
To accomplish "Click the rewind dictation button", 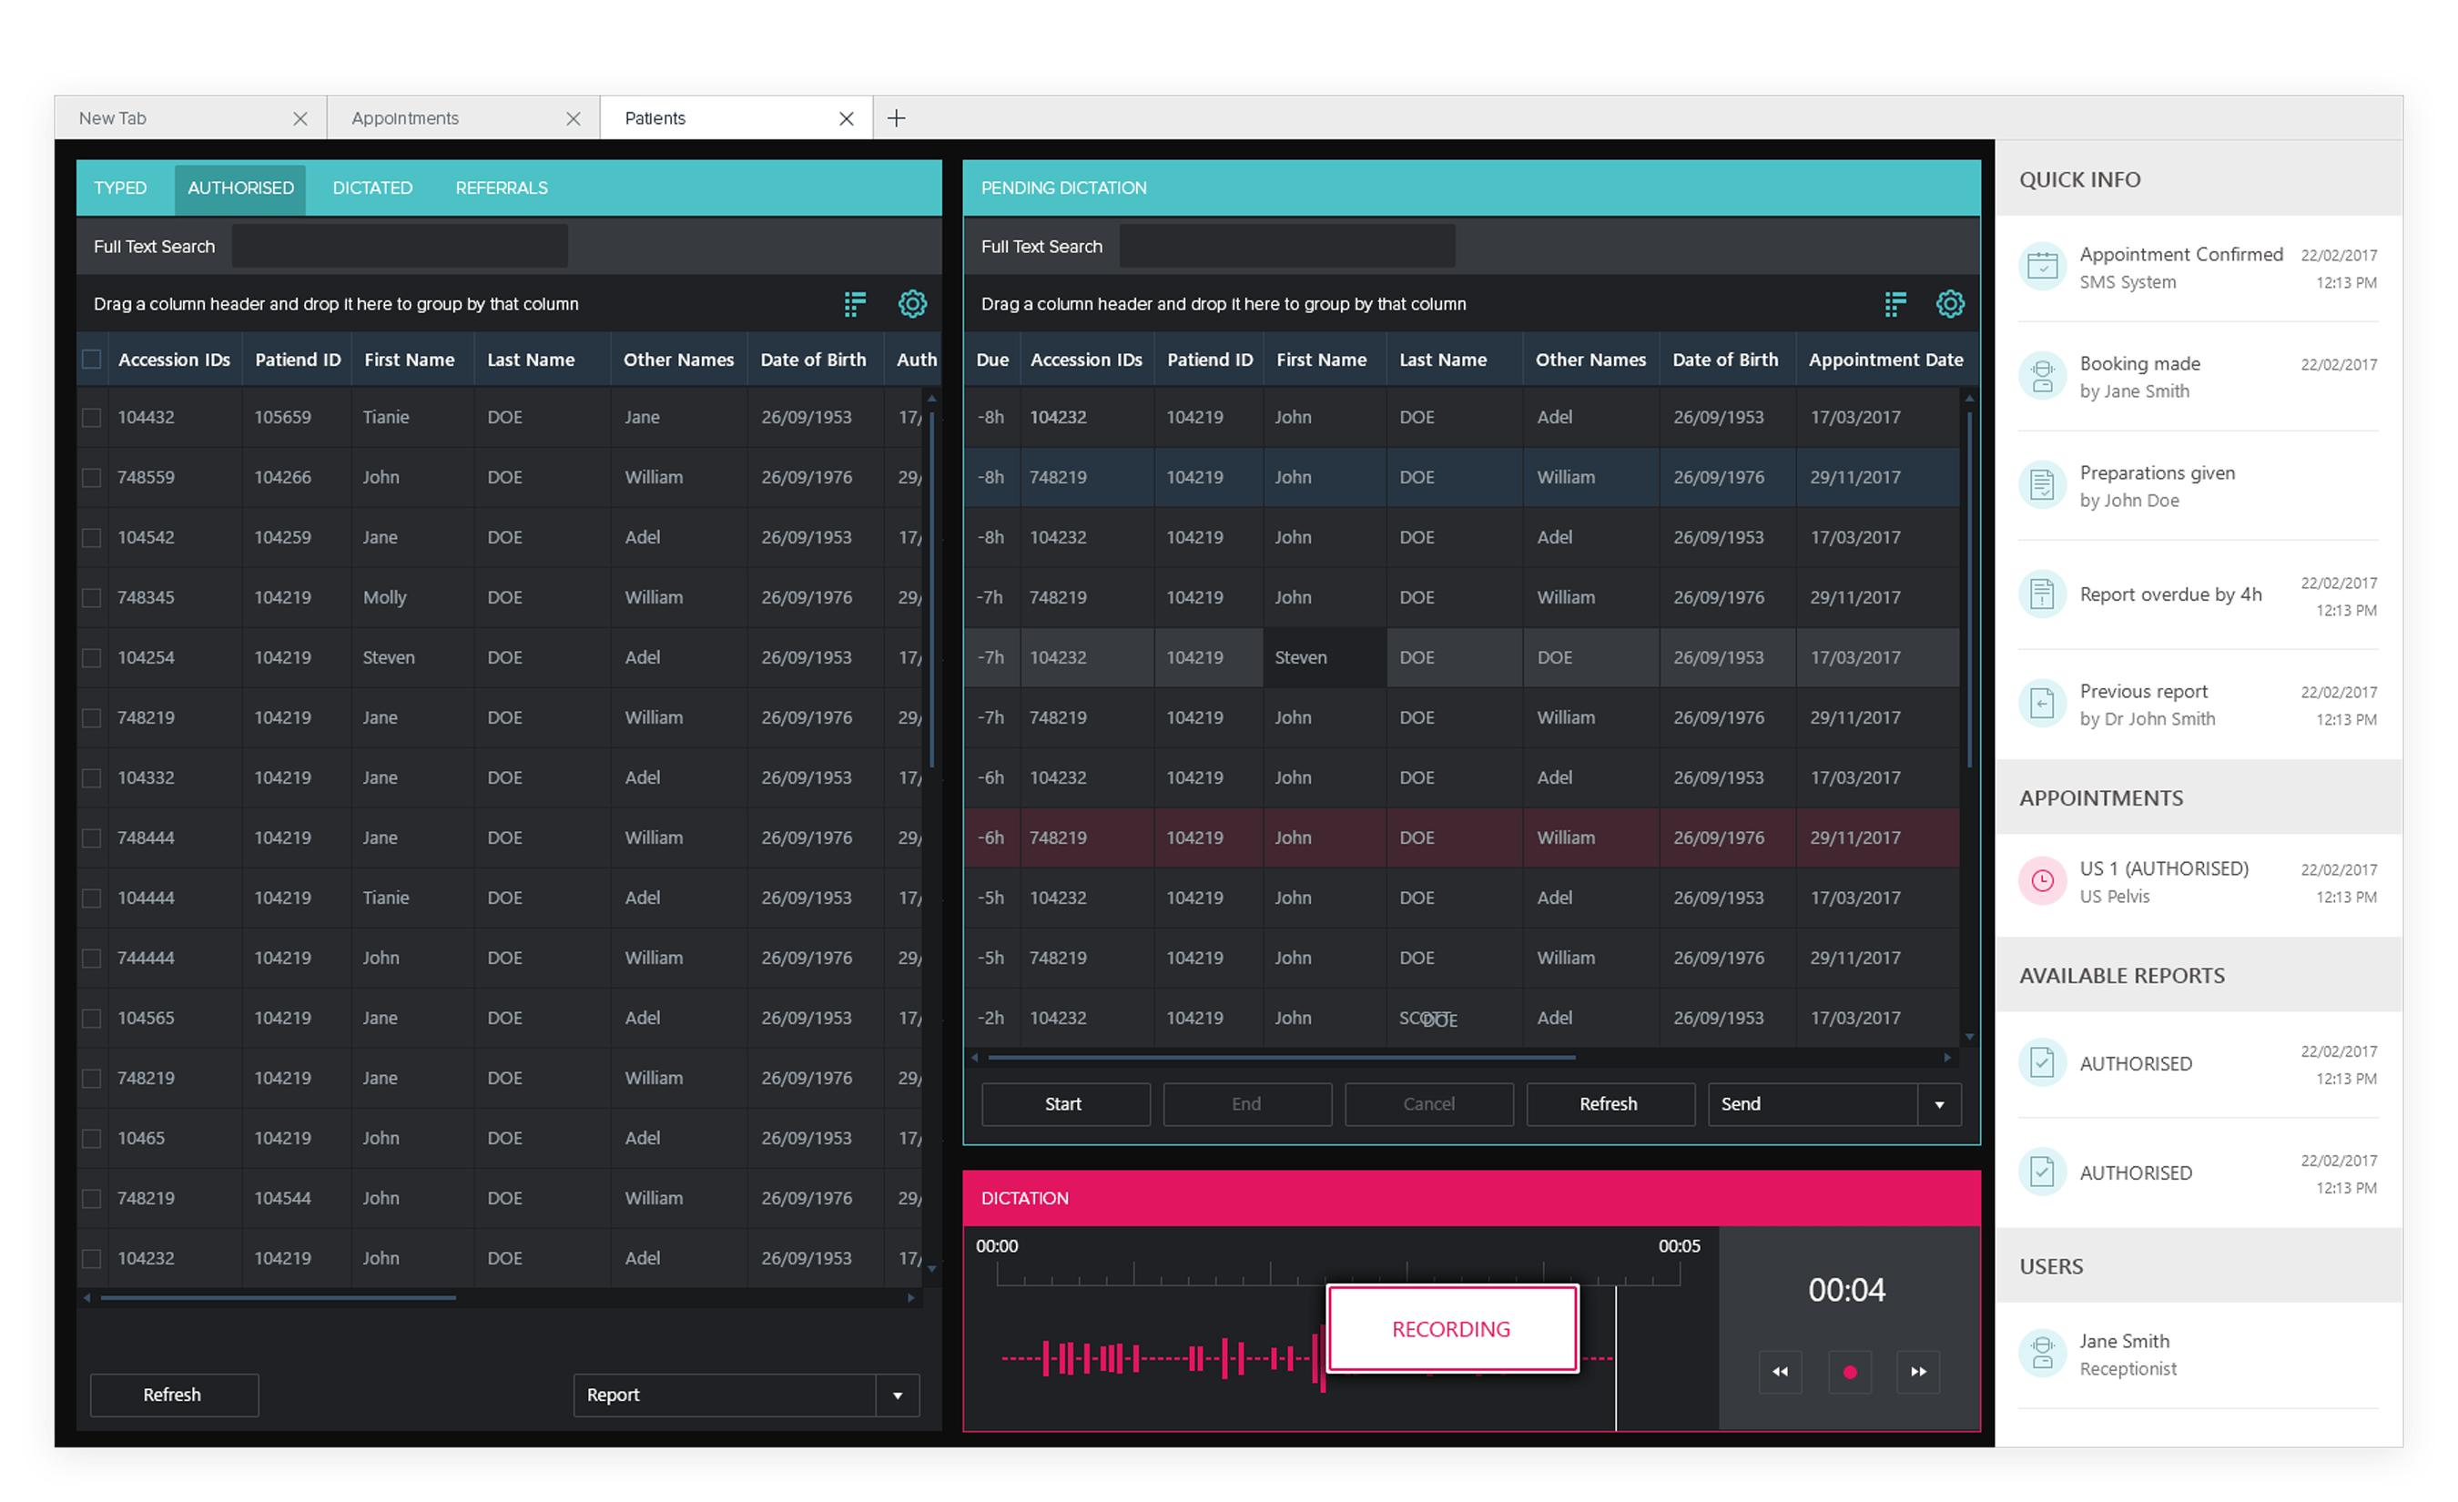I will (x=1780, y=1371).
